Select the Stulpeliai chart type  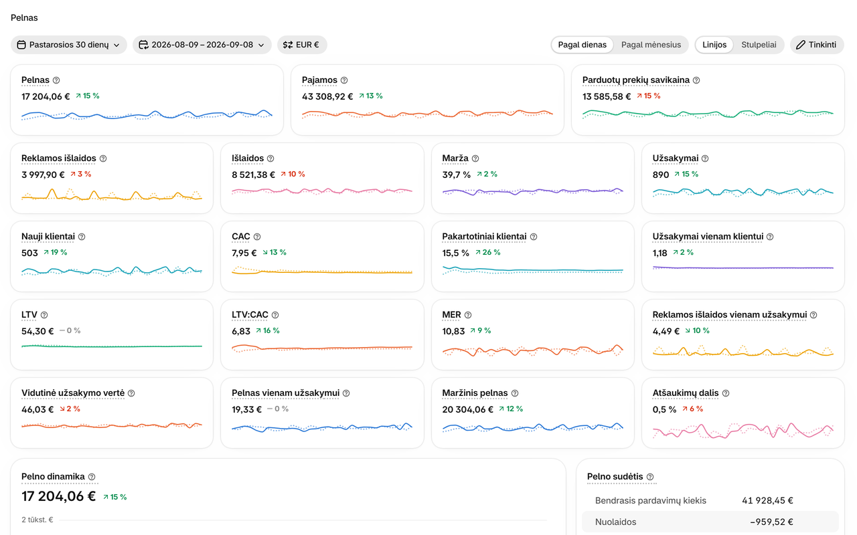point(759,45)
